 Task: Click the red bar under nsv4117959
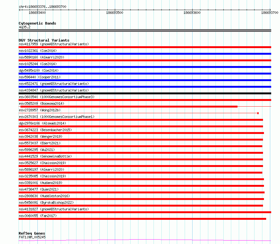145,47
